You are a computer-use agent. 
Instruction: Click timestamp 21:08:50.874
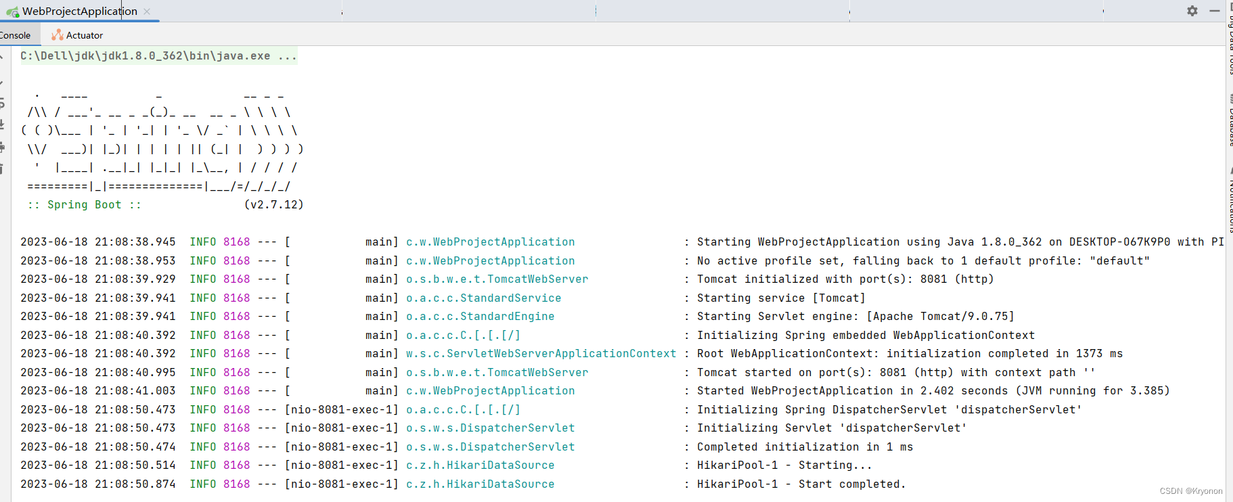tap(135, 484)
